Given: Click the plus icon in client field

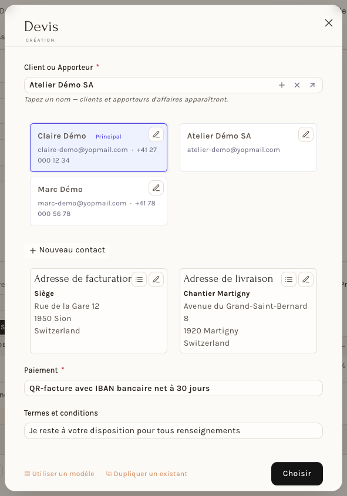Looking at the screenshot, I should pyautogui.click(x=281, y=85).
